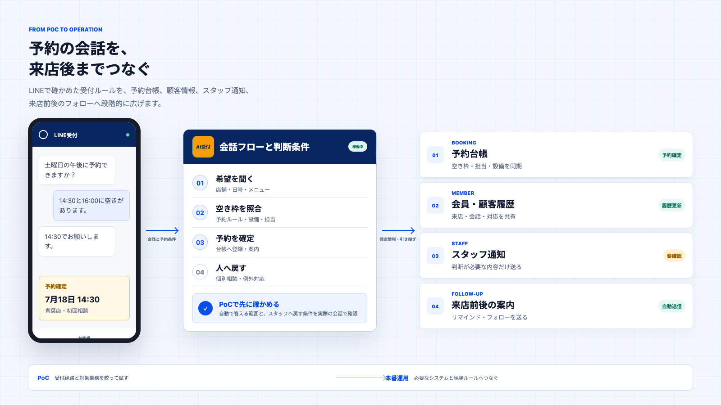721x405 pixels.
Task: Click the reply bubble 14:30と16:00に空きがあります。
Action: coord(91,206)
